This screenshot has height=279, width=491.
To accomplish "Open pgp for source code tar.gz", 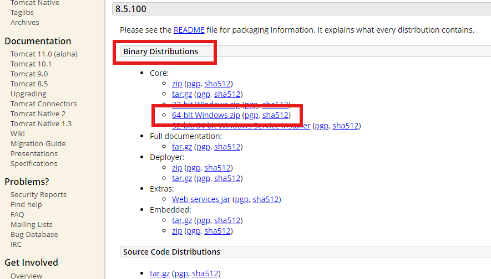I will point(181,273).
